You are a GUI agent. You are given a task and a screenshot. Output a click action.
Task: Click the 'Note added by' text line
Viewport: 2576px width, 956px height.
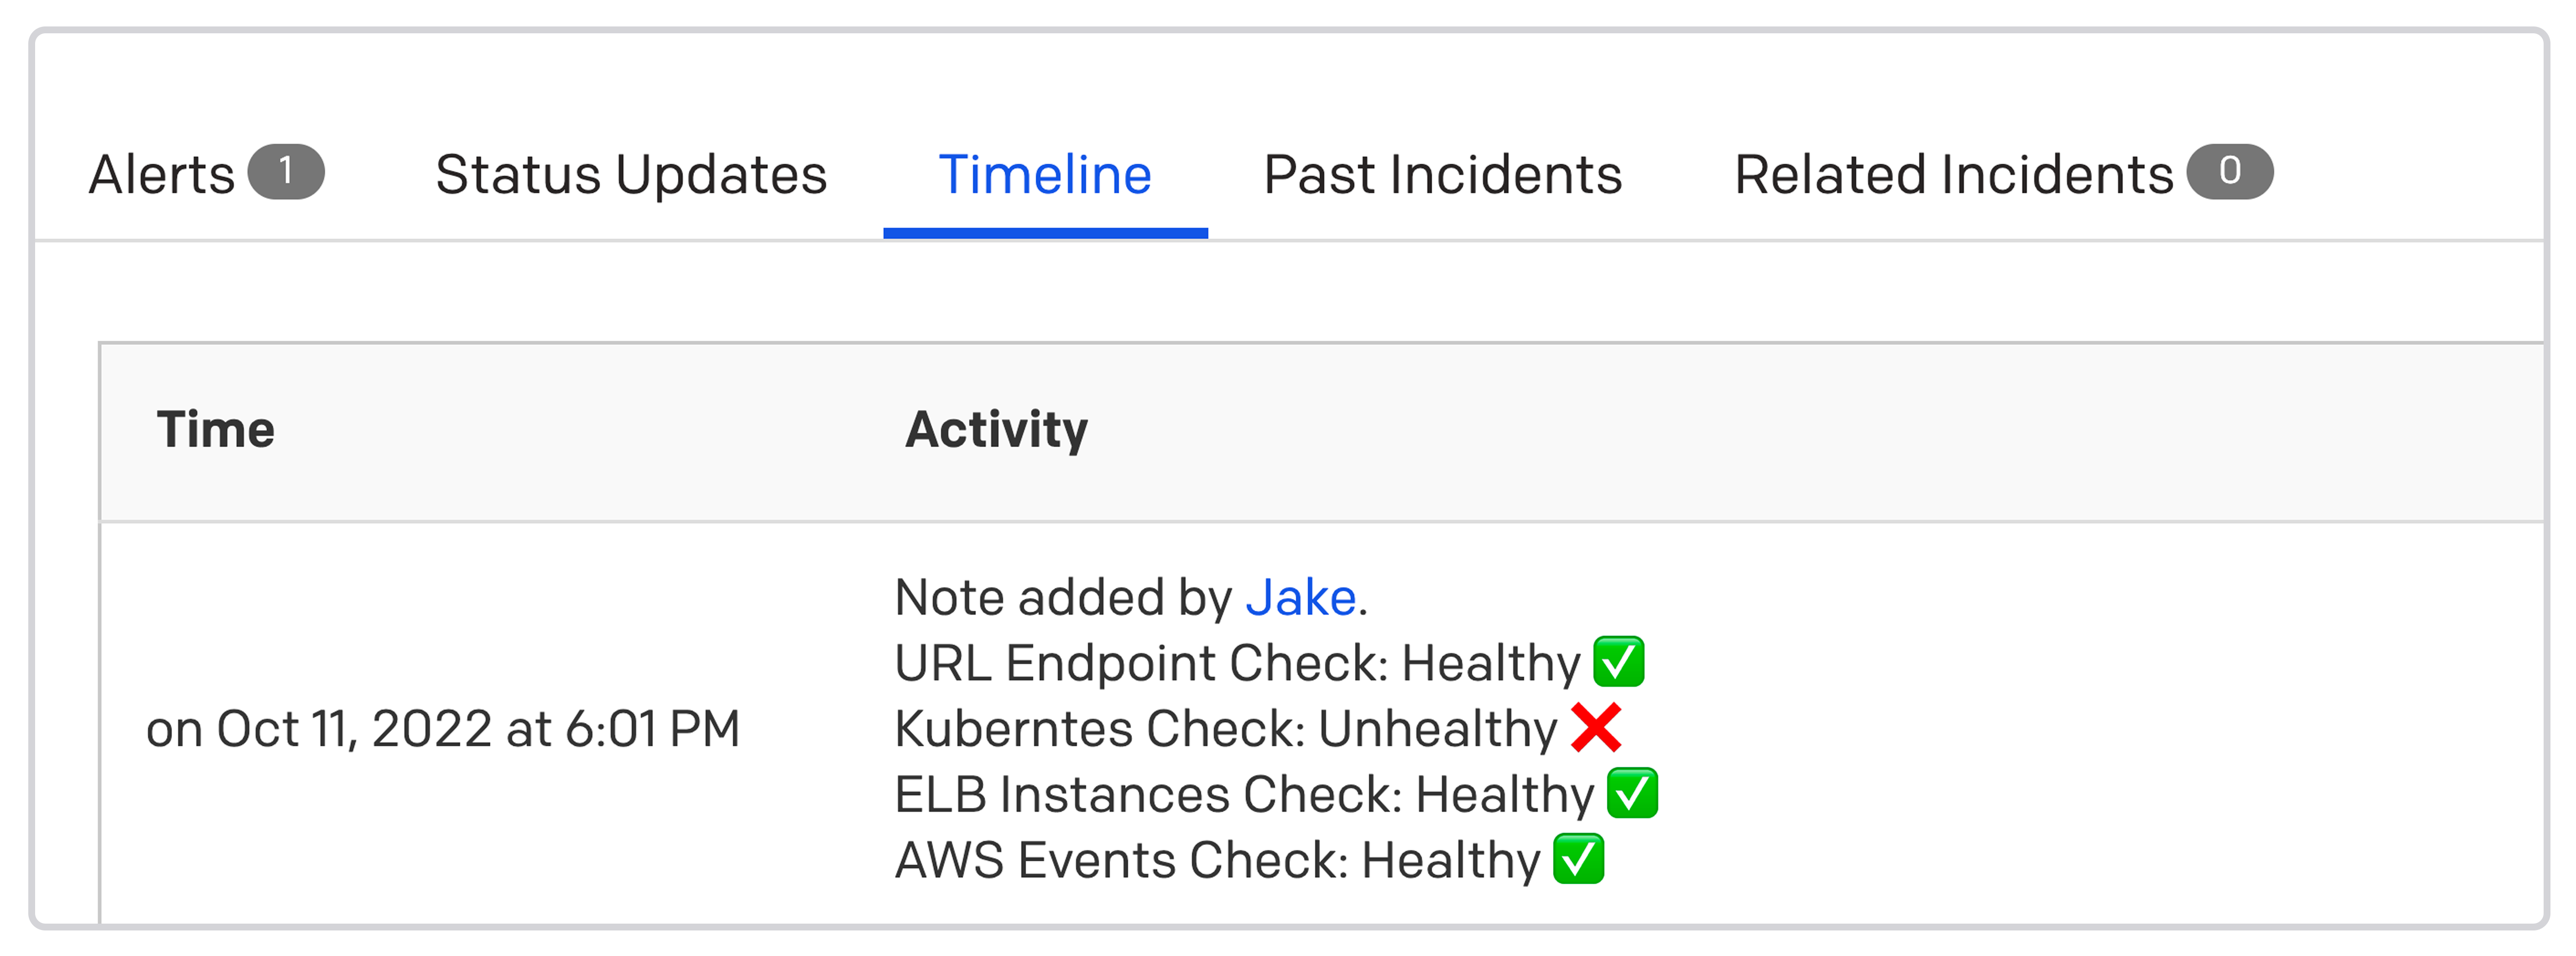1131,598
